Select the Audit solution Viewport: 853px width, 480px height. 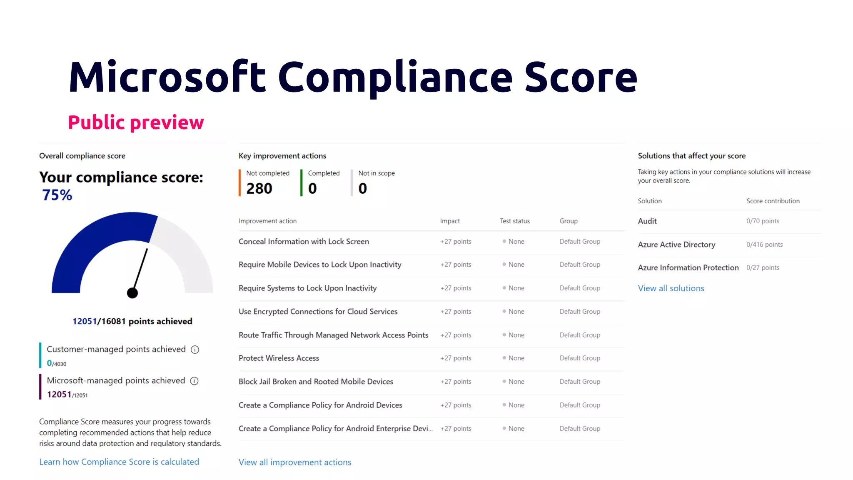point(647,221)
